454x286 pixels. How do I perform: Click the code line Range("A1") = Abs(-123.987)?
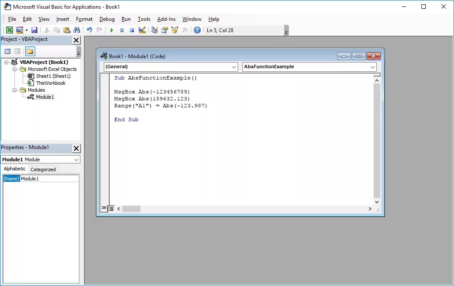click(x=161, y=106)
